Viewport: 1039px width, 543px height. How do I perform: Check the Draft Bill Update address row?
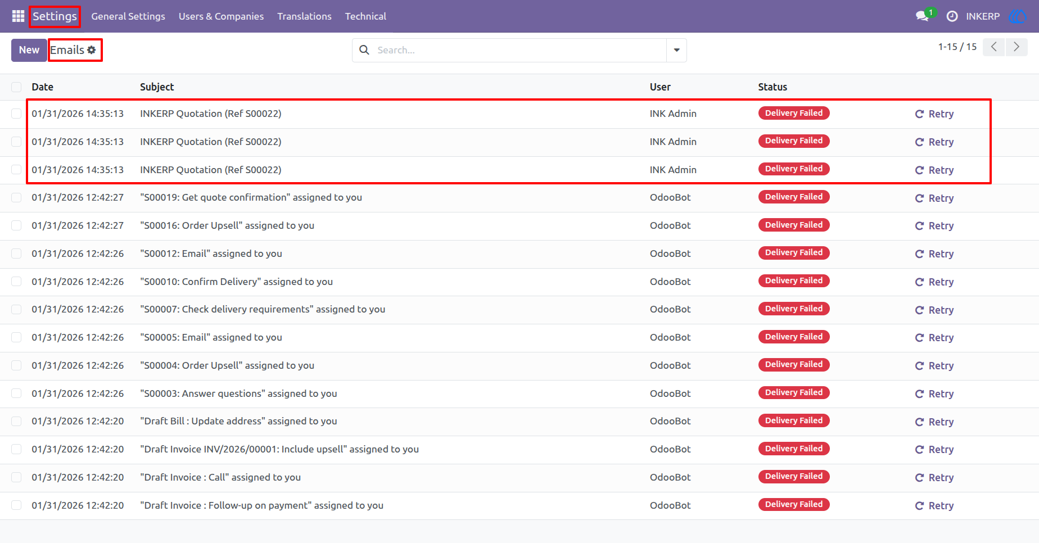pyautogui.click(x=16, y=422)
